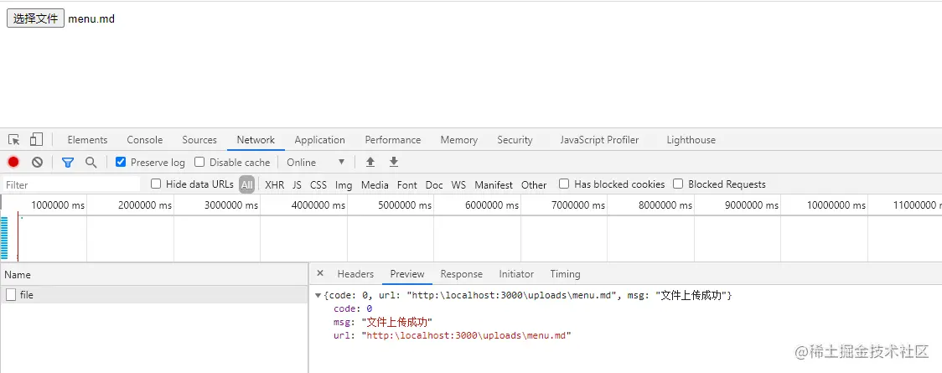Screen dimensions: 942x373
Task: Select the Network tab
Action: (256, 140)
